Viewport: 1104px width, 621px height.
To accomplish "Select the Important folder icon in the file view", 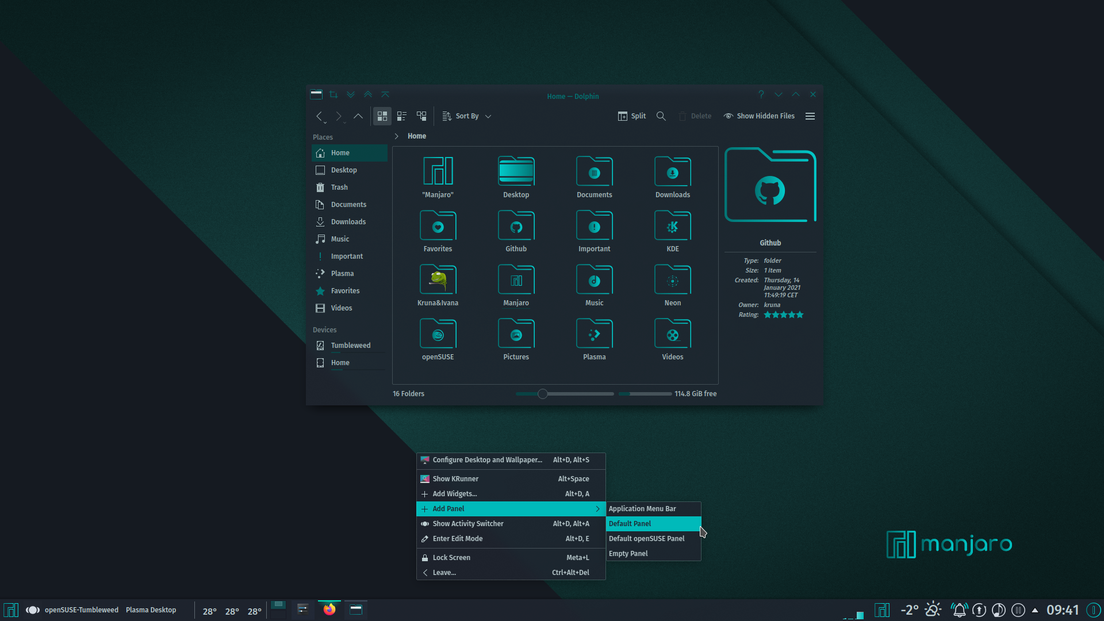I will (x=595, y=225).
